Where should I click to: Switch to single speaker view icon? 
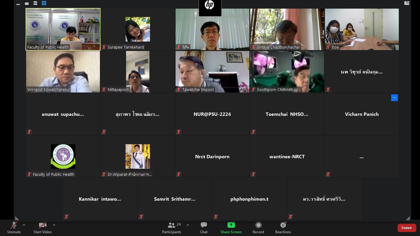(27, 3)
